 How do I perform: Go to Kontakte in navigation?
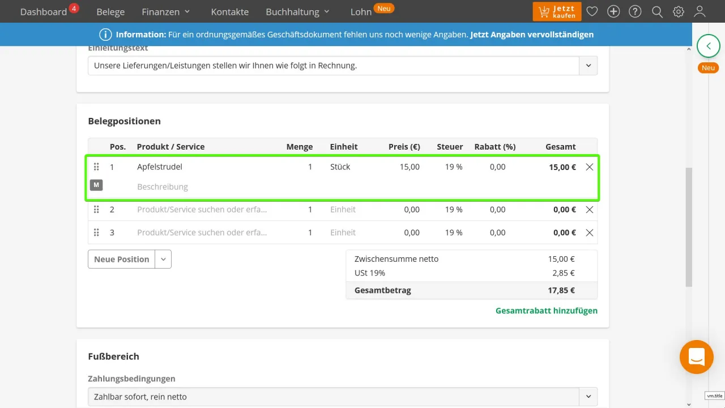(x=229, y=11)
